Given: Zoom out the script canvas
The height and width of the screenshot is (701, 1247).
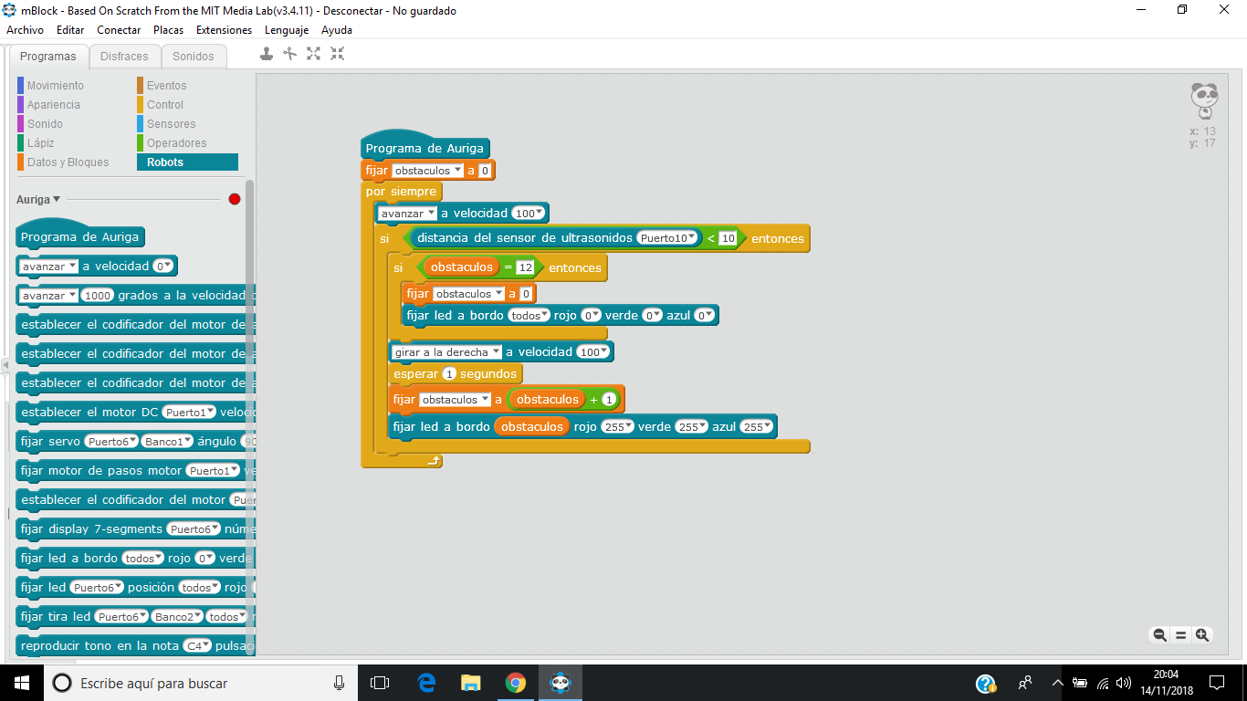Looking at the screenshot, I should (x=1159, y=635).
